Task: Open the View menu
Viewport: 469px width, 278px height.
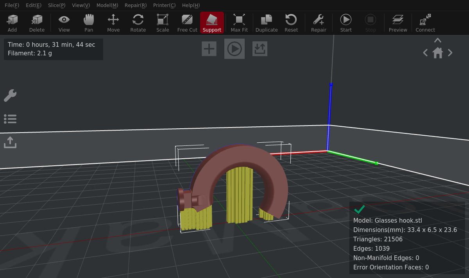Action: (81, 5)
